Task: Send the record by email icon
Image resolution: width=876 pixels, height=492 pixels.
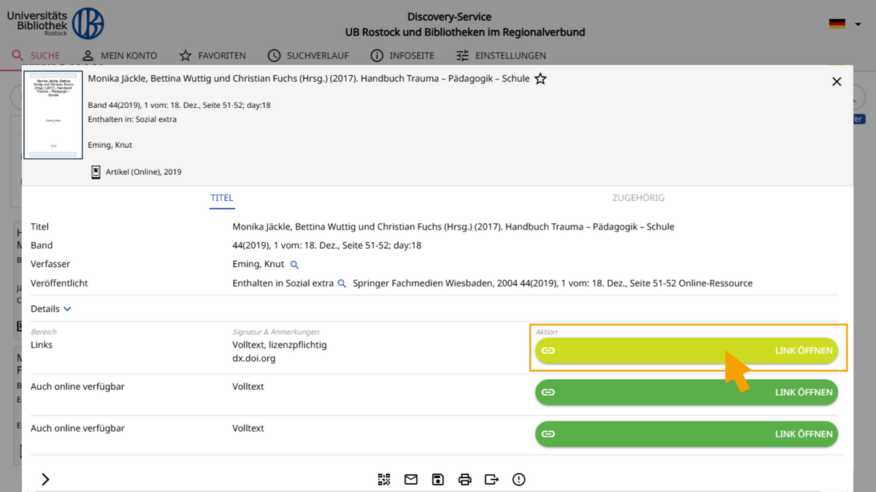Action: tap(411, 479)
